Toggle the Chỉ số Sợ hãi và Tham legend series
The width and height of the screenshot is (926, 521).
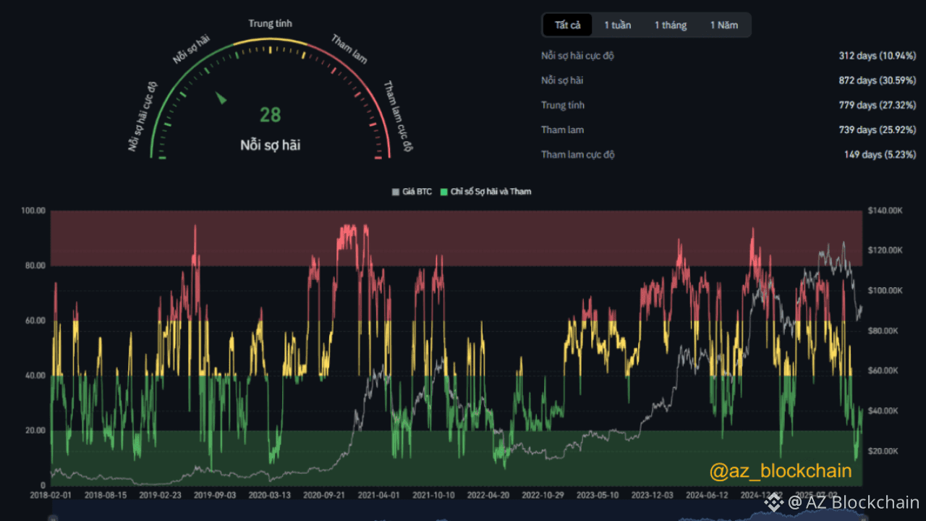pos(486,192)
